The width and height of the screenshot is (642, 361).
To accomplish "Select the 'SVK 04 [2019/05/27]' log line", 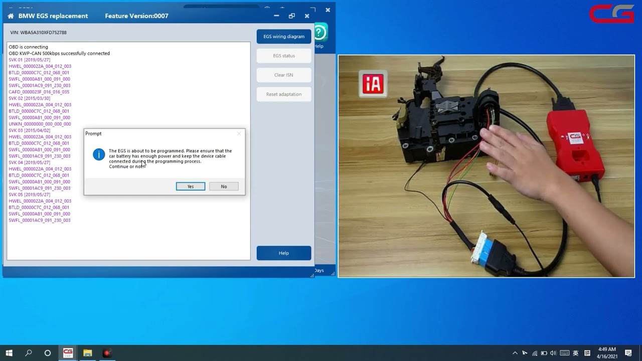I will [29, 162].
